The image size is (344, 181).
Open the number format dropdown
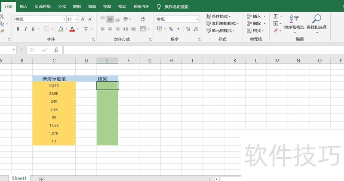point(197,19)
